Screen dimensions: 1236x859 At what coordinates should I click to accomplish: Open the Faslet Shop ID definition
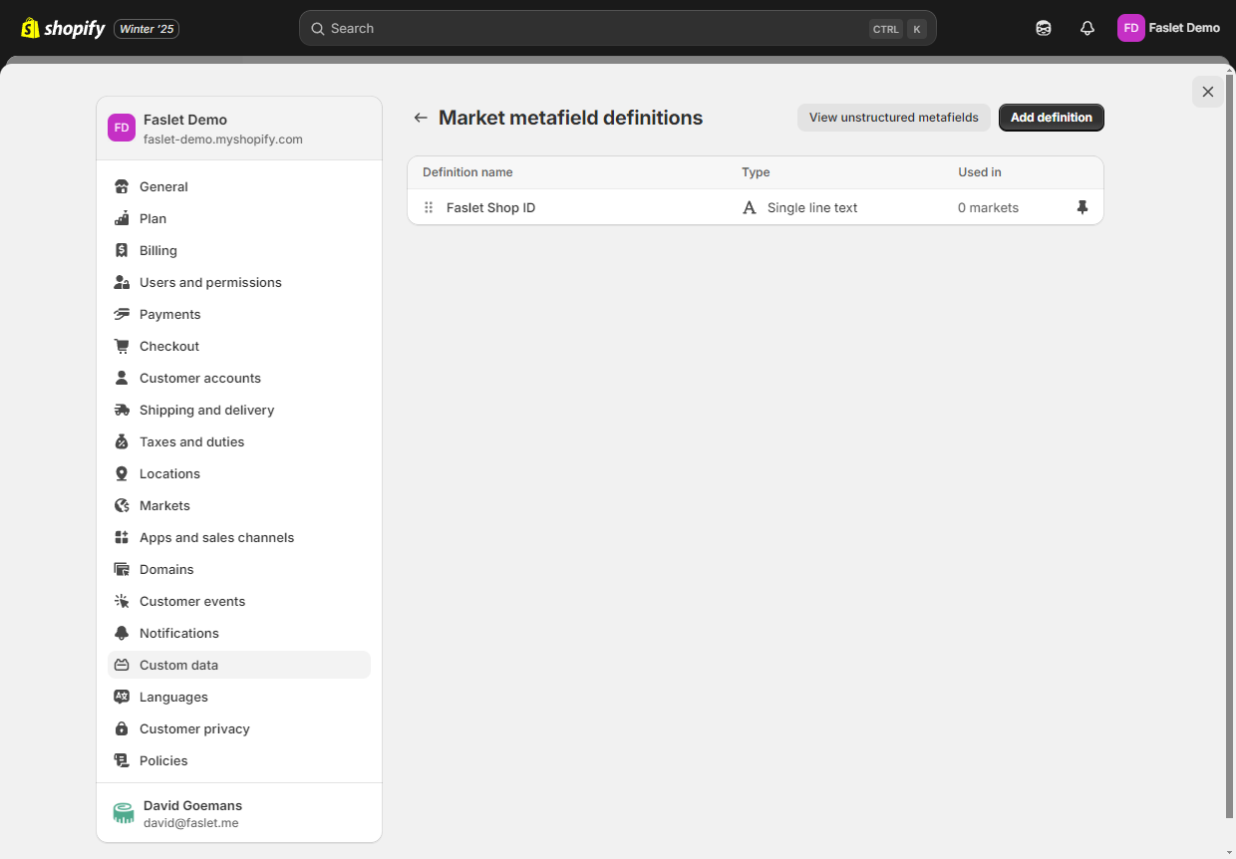tap(490, 207)
